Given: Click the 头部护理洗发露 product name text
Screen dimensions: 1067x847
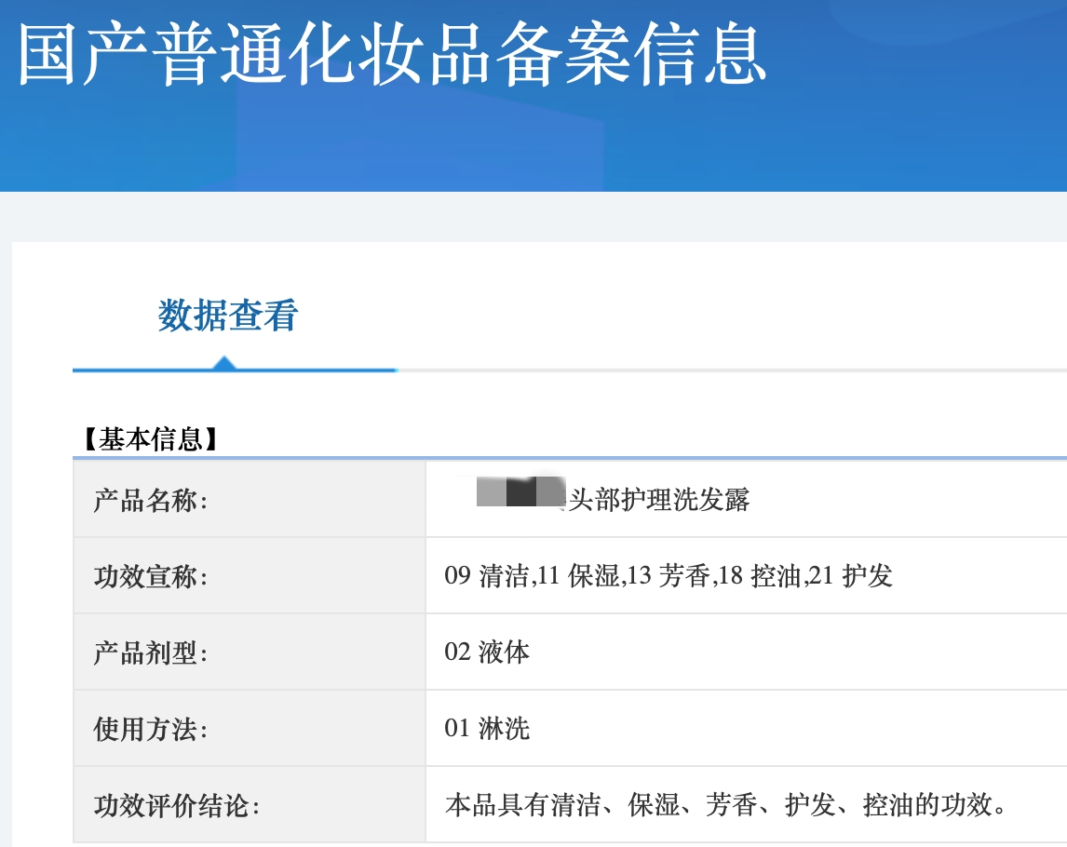Looking at the screenshot, I should [659, 500].
